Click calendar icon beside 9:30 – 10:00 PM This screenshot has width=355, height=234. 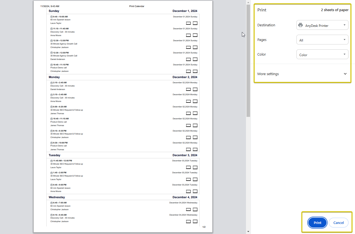[52, 143]
